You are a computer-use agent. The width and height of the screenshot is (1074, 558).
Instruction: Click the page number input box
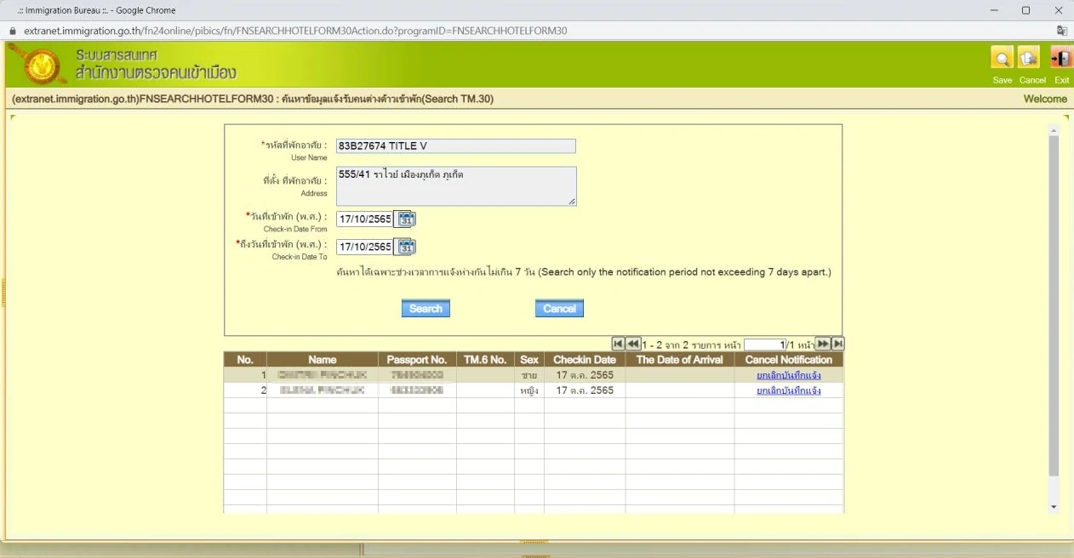click(765, 344)
